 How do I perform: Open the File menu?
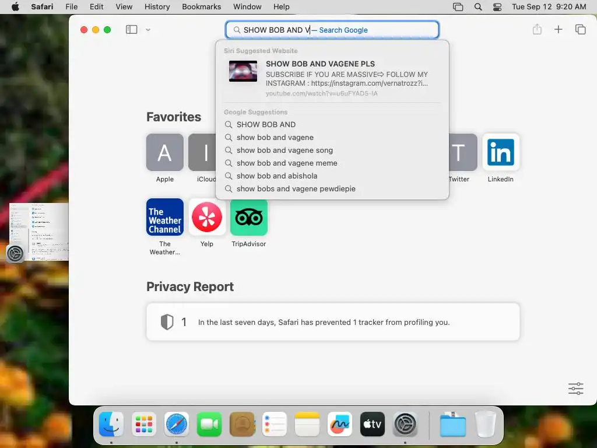click(x=72, y=7)
